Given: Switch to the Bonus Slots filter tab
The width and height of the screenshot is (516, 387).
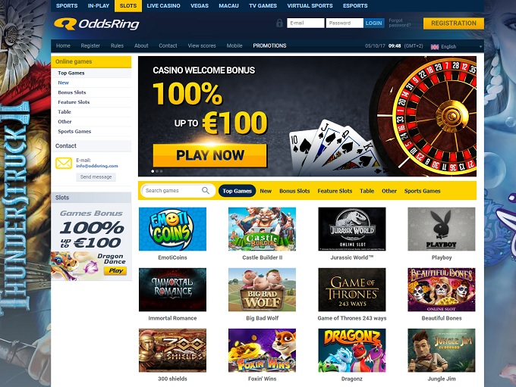Looking at the screenshot, I should point(294,191).
